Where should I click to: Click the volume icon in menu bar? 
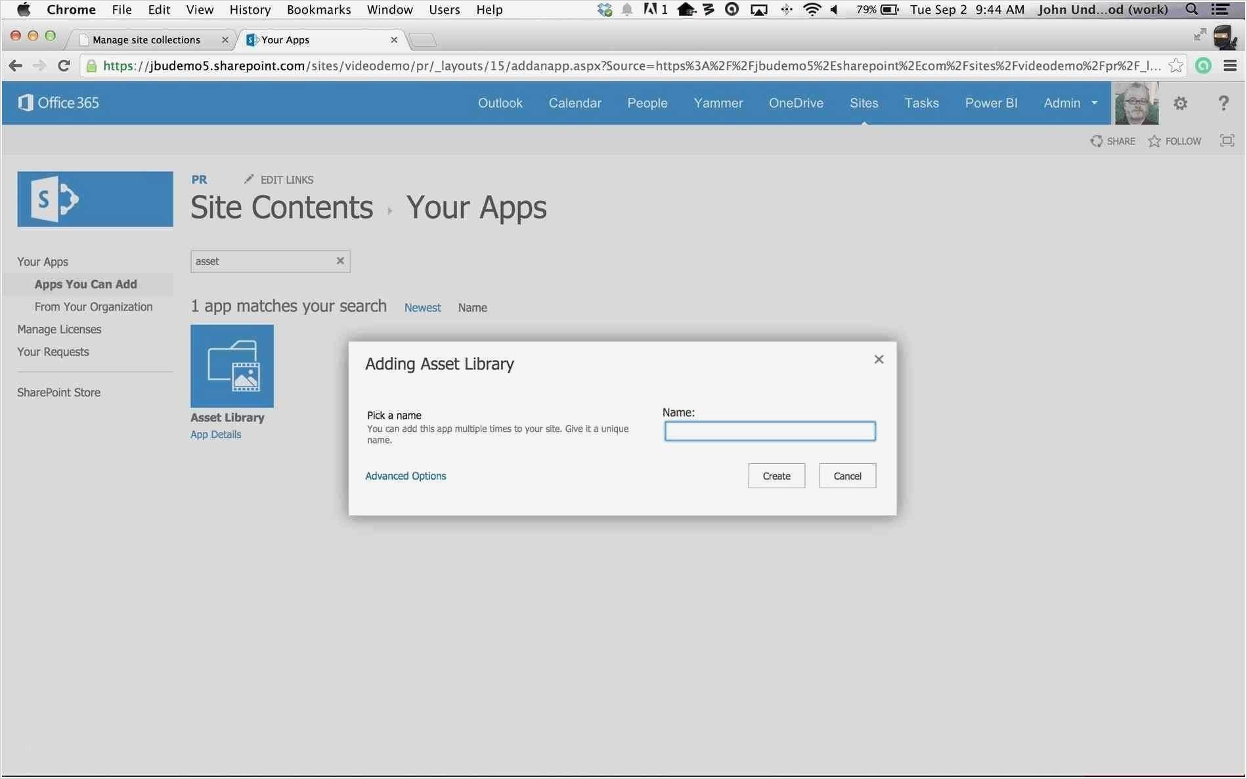pyautogui.click(x=834, y=9)
